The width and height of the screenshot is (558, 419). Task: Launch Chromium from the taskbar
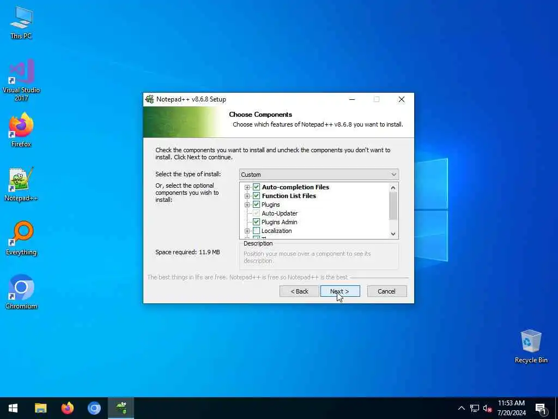pos(94,408)
